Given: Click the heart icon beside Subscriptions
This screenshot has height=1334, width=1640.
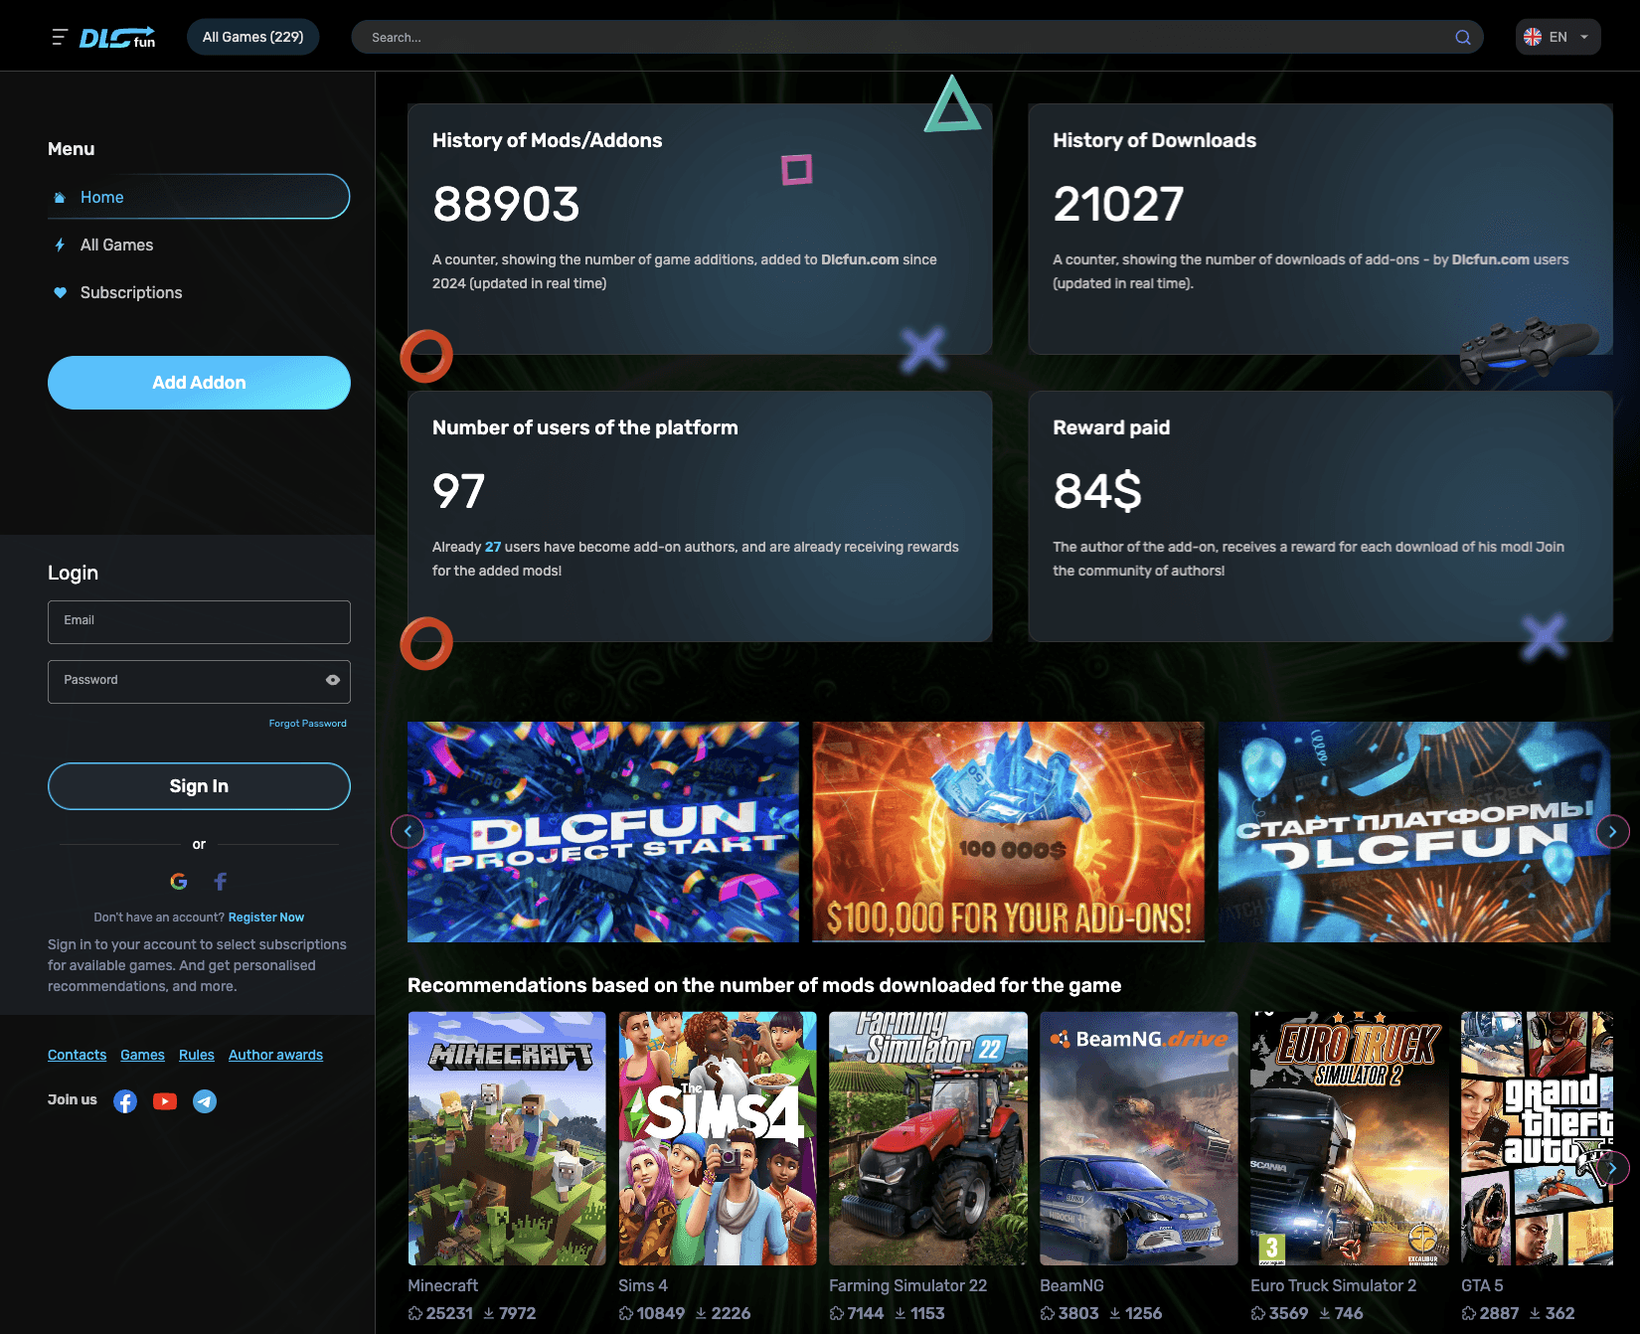Looking at the screenshot, I should point(60,292).
